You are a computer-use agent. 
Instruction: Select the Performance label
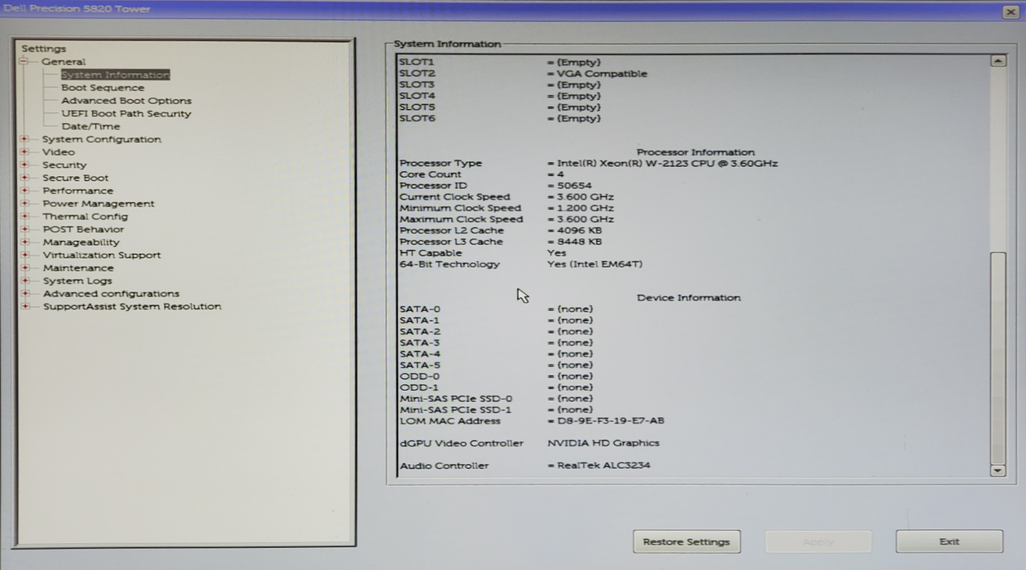(78, 191)
